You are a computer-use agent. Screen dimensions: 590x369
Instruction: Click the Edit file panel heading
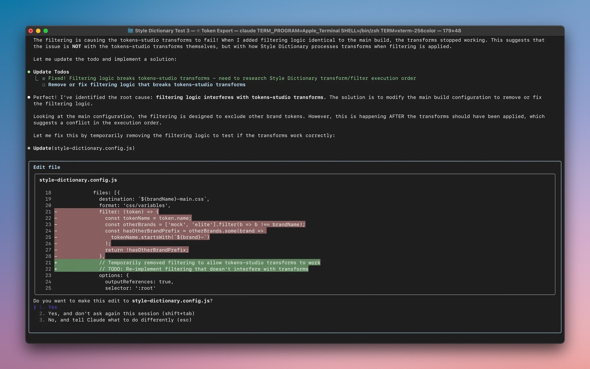pyautogui.click(x=47, y=167)
